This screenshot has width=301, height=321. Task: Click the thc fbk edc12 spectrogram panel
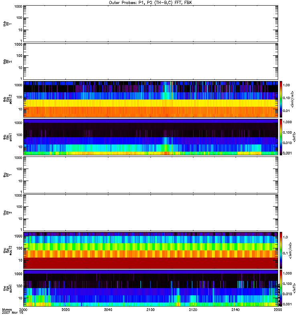coord(151,250)
